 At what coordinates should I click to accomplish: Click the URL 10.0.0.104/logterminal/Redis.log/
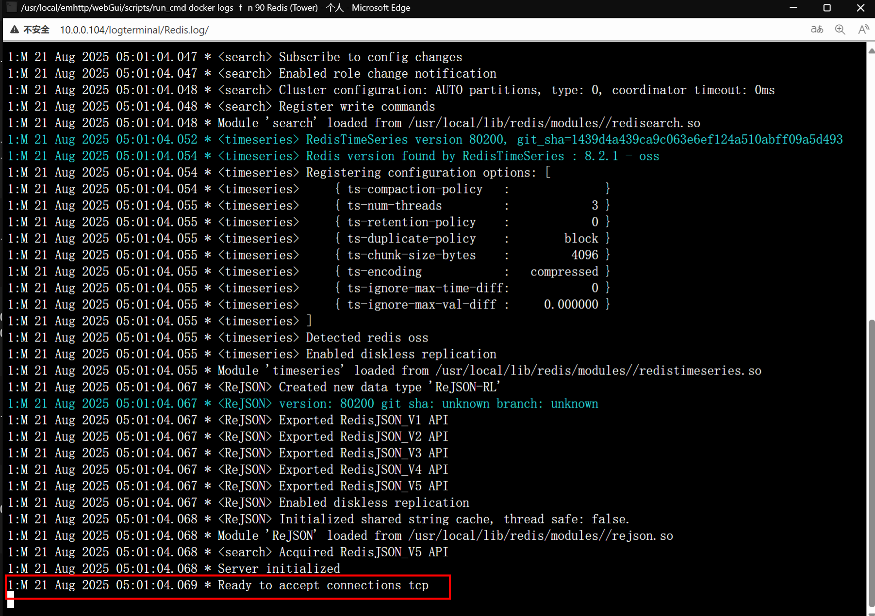point(134,30)
